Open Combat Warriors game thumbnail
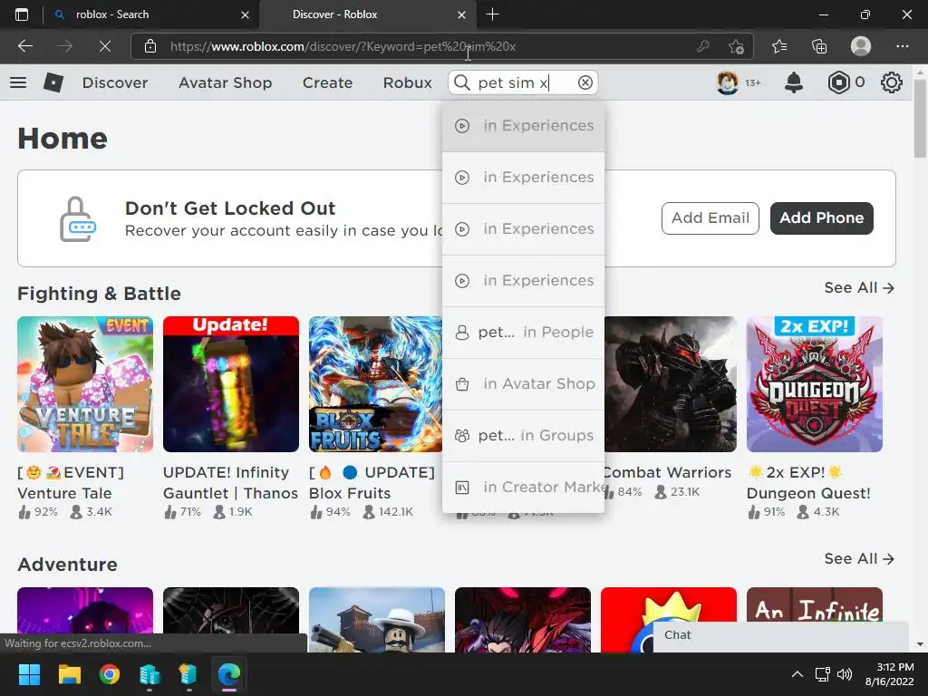 (671, 384)
